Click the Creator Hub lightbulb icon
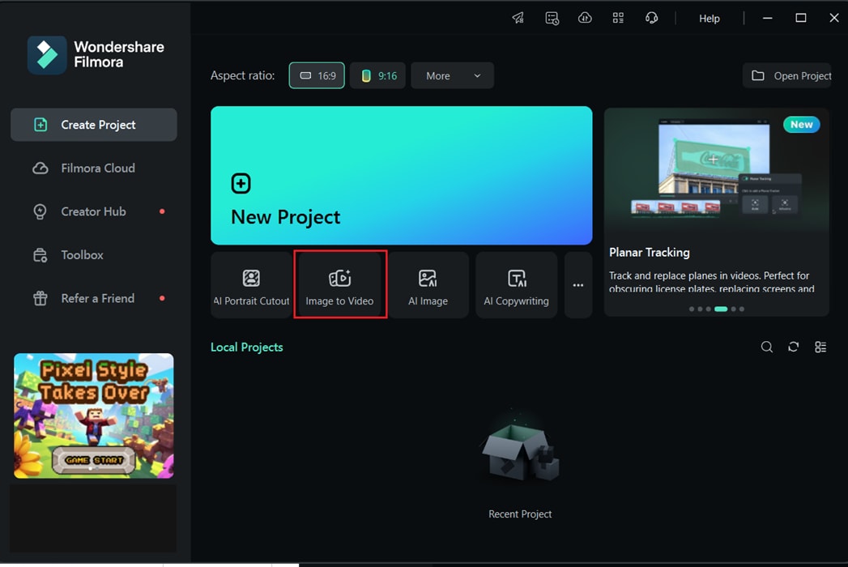This screenshot has height=567, width=848. click(40, 211)
